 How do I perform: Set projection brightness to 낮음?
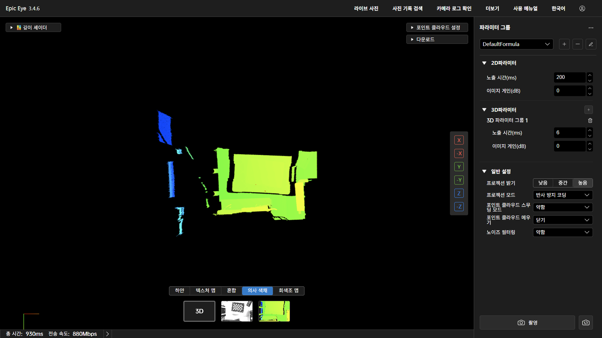[543, 183]
